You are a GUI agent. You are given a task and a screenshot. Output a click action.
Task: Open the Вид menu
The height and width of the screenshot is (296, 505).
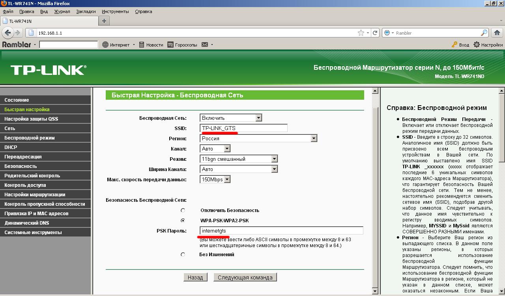[x=44, y=11]
